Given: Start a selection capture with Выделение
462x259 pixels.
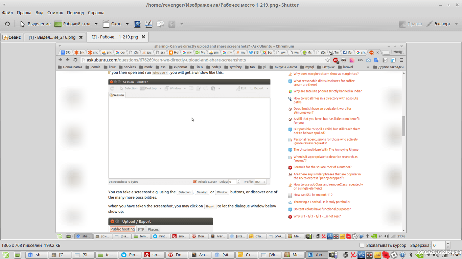Looking at the screenshot, I should pyautogui.click(x=35, y=24).
